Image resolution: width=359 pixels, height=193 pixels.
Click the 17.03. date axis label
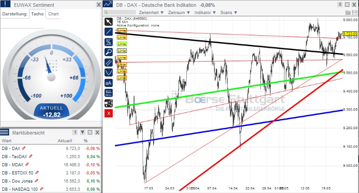tap(149, 188)
